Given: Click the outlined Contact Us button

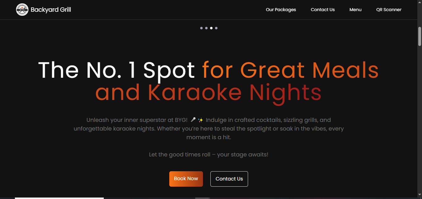Looking at the screenshot, I should [x=229, y=179].
